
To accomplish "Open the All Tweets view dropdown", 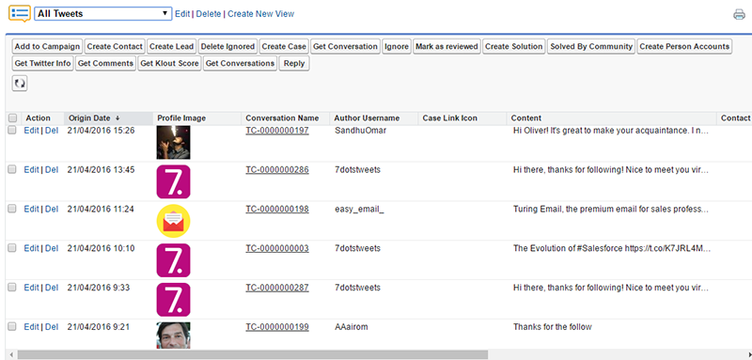I will coord(103,14).
